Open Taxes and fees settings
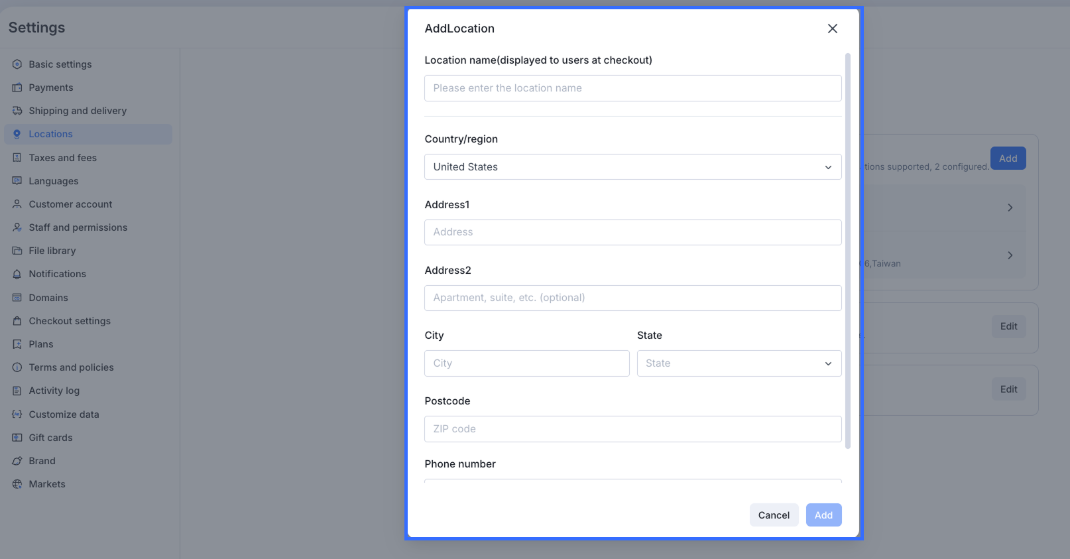This screenshot has height=559, width=1070. tap(62, 158)
